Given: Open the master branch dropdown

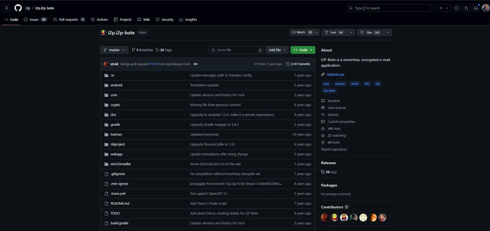Looking at the screenshot, I should [114, 50].
